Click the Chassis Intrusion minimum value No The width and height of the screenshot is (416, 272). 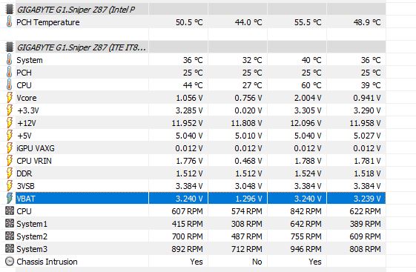(x=257, y=262)
